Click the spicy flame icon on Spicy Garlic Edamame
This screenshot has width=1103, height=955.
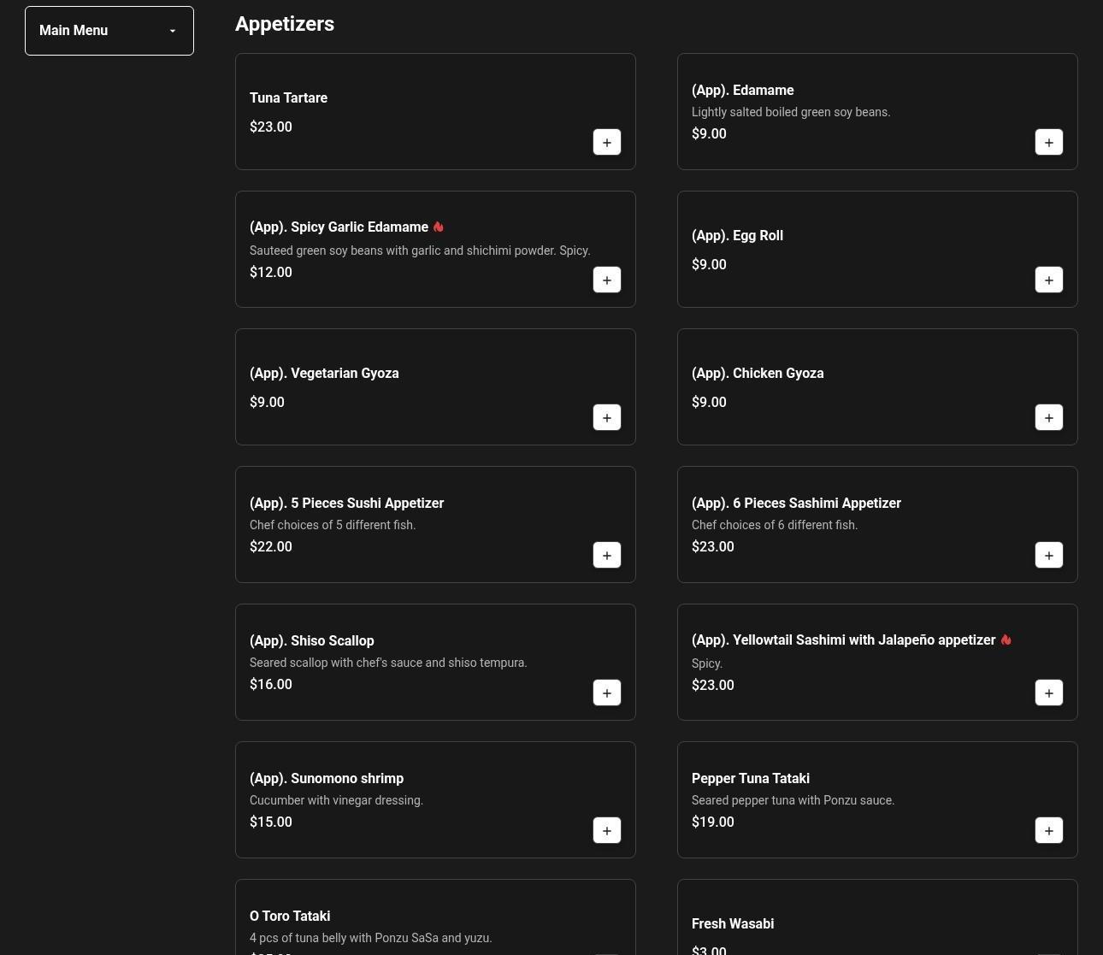[x=439, y=227]
